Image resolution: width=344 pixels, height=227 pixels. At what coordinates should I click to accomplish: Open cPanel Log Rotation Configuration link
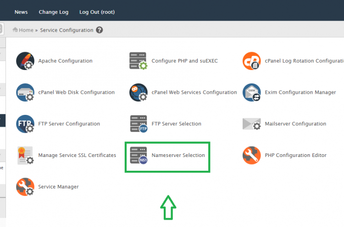click(304, 61)
